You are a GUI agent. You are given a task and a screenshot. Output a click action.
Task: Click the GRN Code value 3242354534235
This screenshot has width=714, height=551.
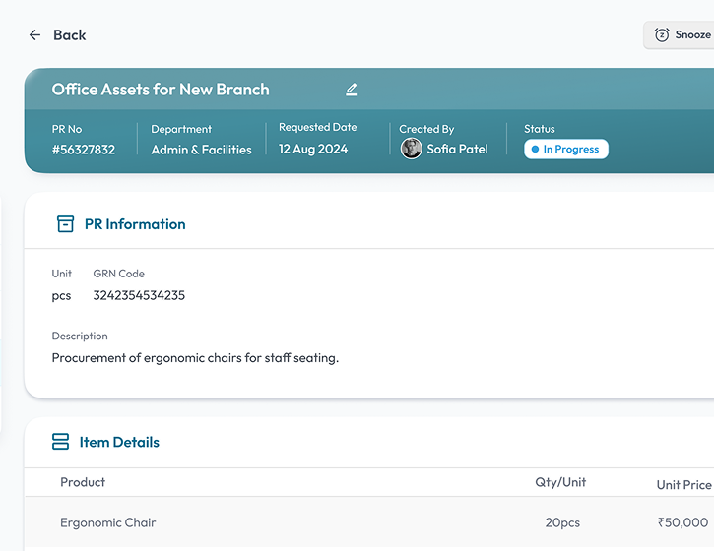coord(139,295)
